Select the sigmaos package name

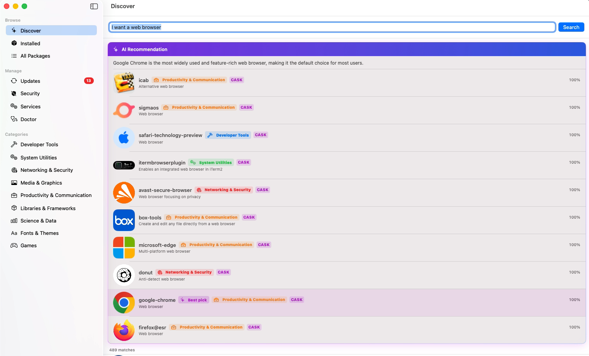(149, 108)
